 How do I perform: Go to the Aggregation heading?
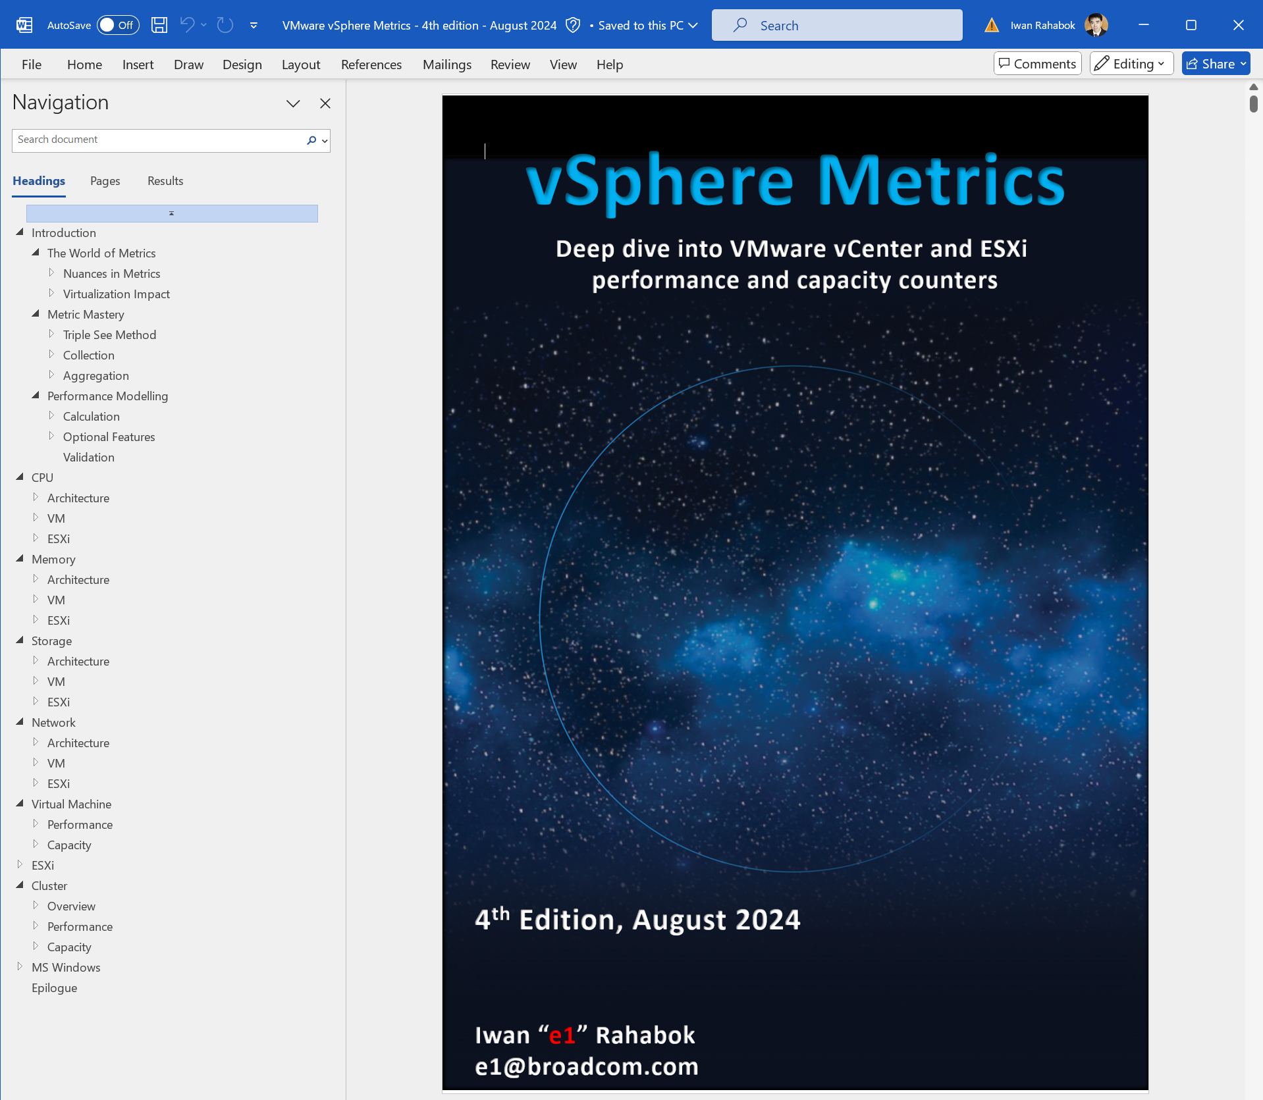[96, 375]
